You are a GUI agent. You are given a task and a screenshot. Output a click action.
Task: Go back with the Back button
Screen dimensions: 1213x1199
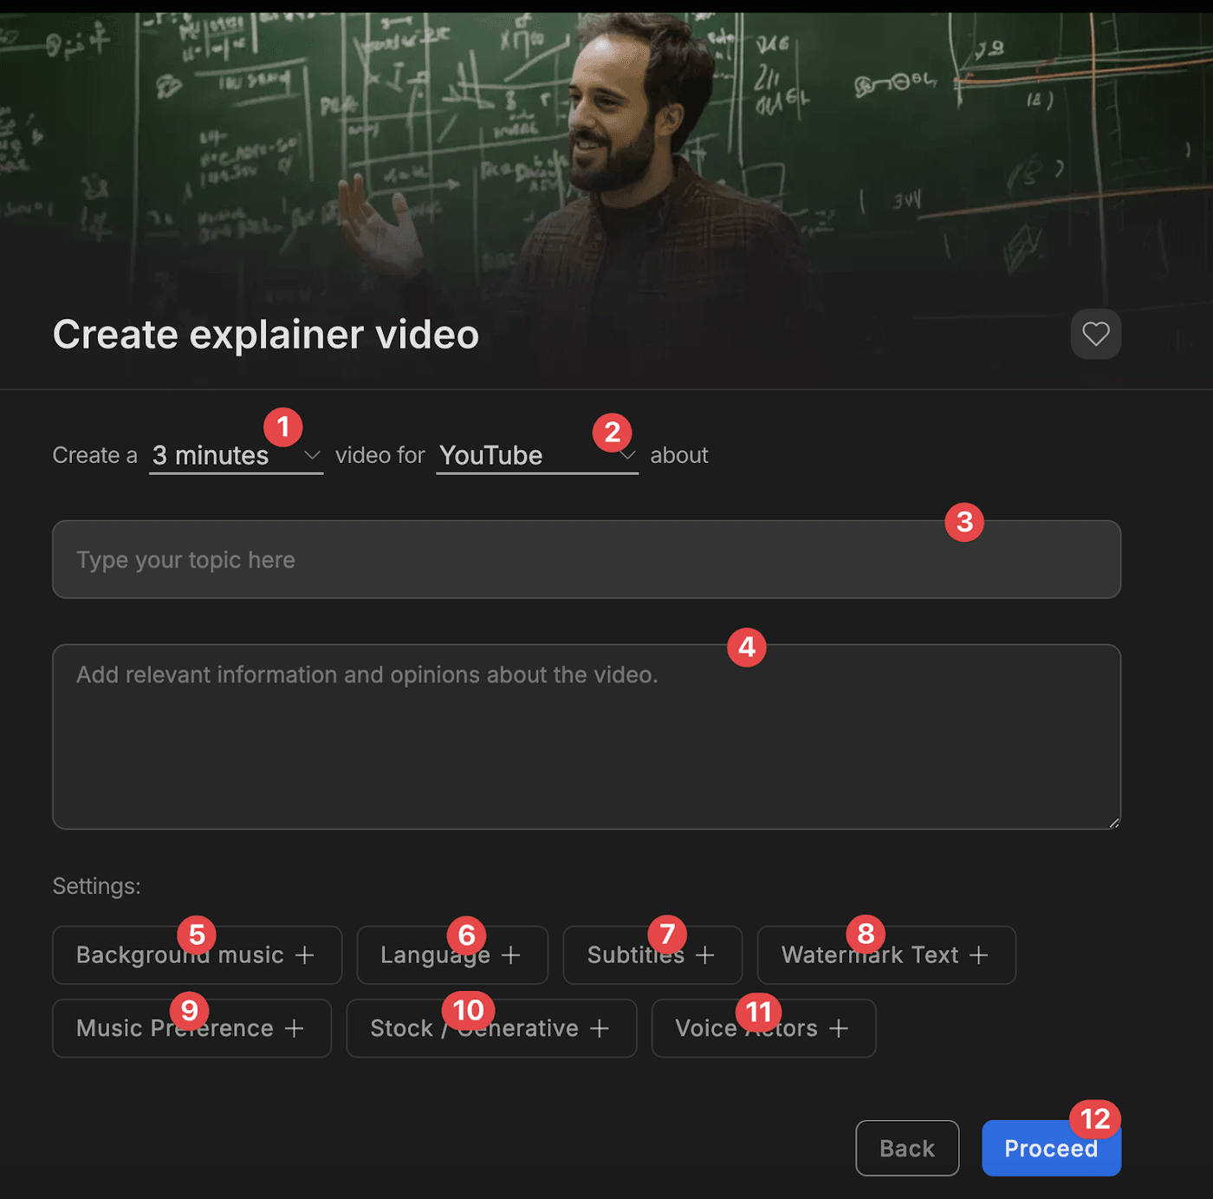click(907, 1148)
